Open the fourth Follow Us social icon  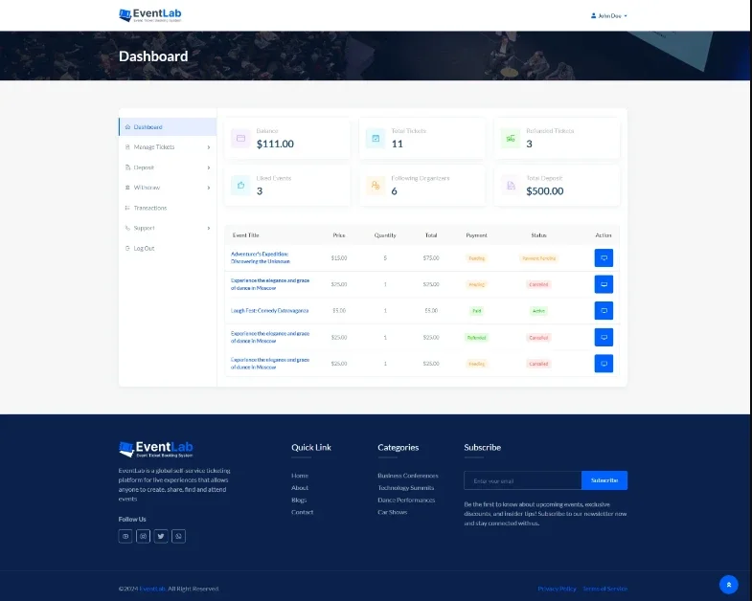point(179,536)
